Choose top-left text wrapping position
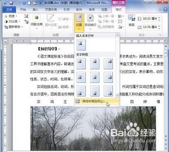This screenshot has width=169, height=152. click(81, 64)
